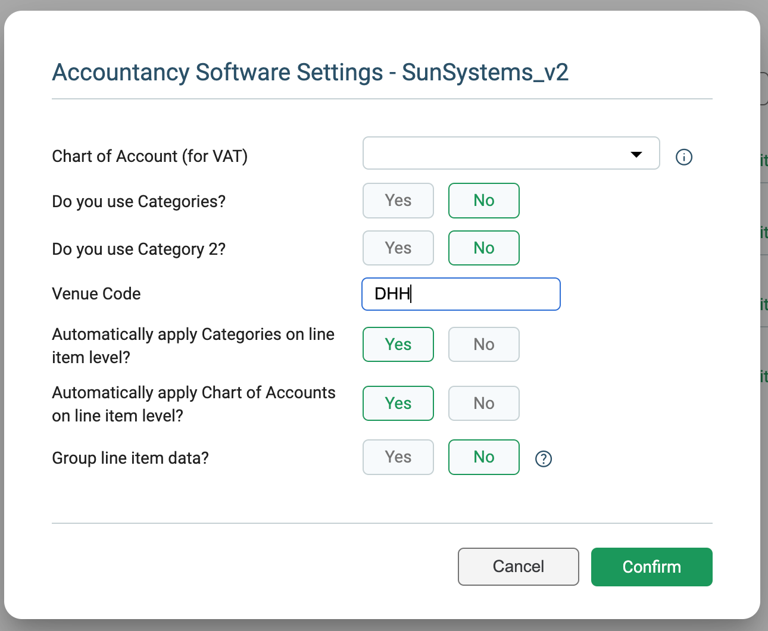
Task: Select No for Do you use Categories
Action: pyautogui.click(x=484, y=201)
